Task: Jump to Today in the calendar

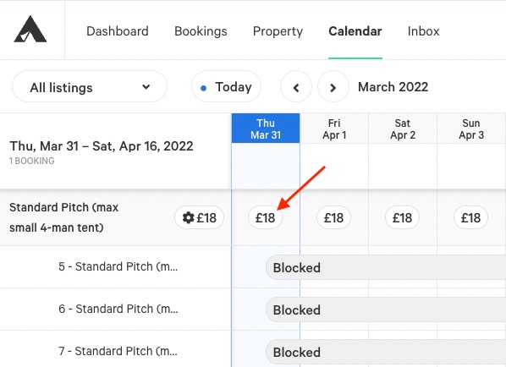Action: 226,87
